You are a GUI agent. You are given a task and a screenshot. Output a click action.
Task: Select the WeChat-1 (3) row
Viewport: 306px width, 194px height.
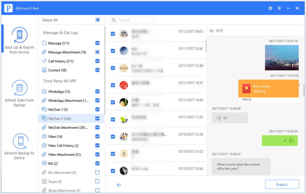[71, 109]
